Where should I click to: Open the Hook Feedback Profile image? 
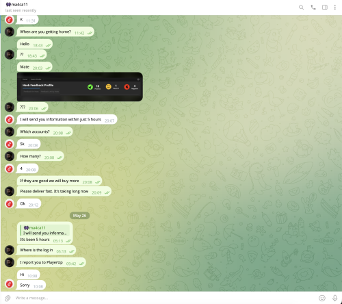click(80, 87)
